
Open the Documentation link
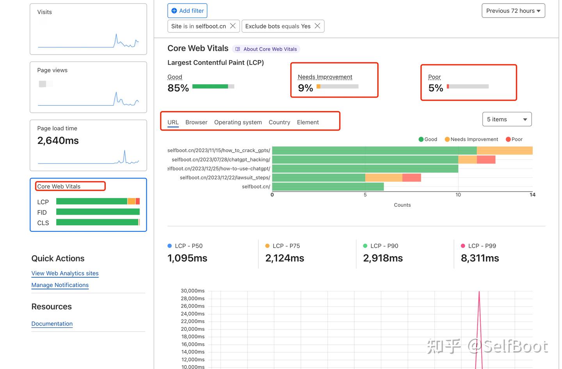pyautogui.click(x=52, y=323)
